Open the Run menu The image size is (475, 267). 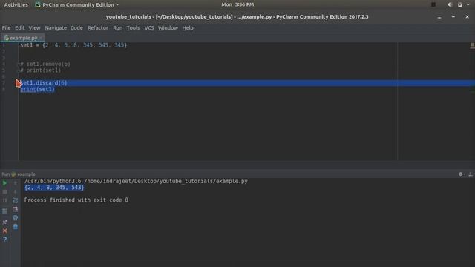coord(117,28)
